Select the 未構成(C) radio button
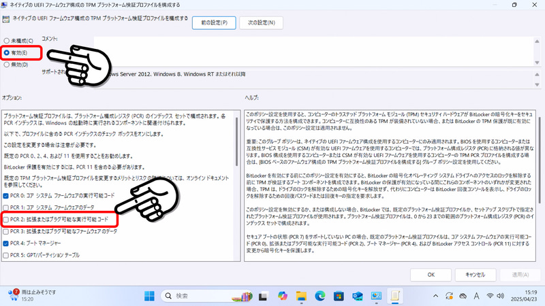This screenshot has width=545, height=306. pos(7,41)
